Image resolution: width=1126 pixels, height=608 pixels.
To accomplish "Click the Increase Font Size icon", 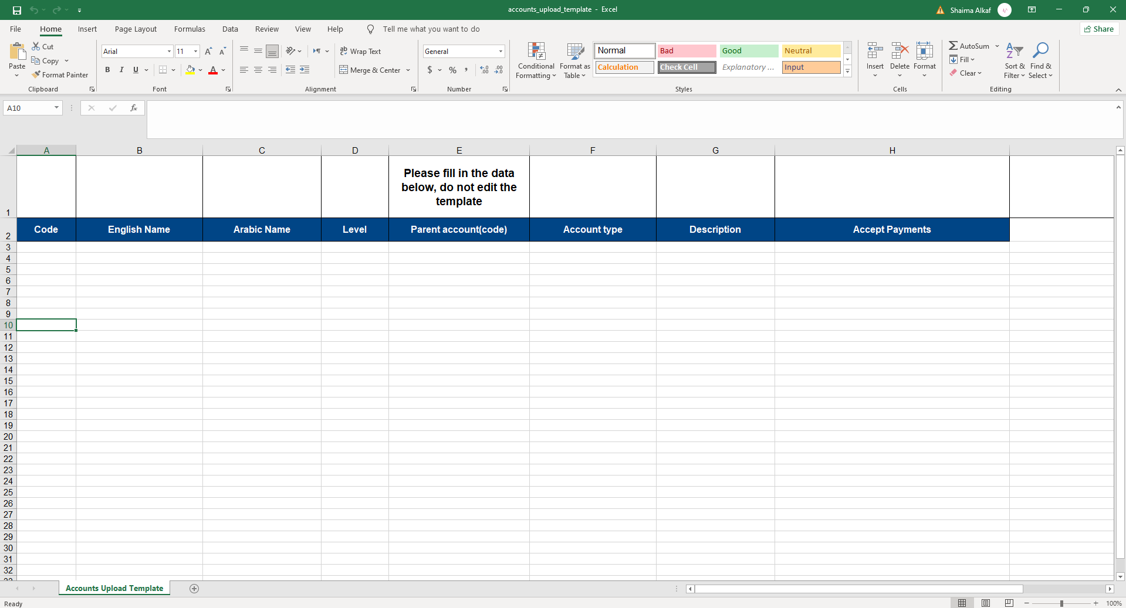I will pyautogui.click(x=208, y=52).
